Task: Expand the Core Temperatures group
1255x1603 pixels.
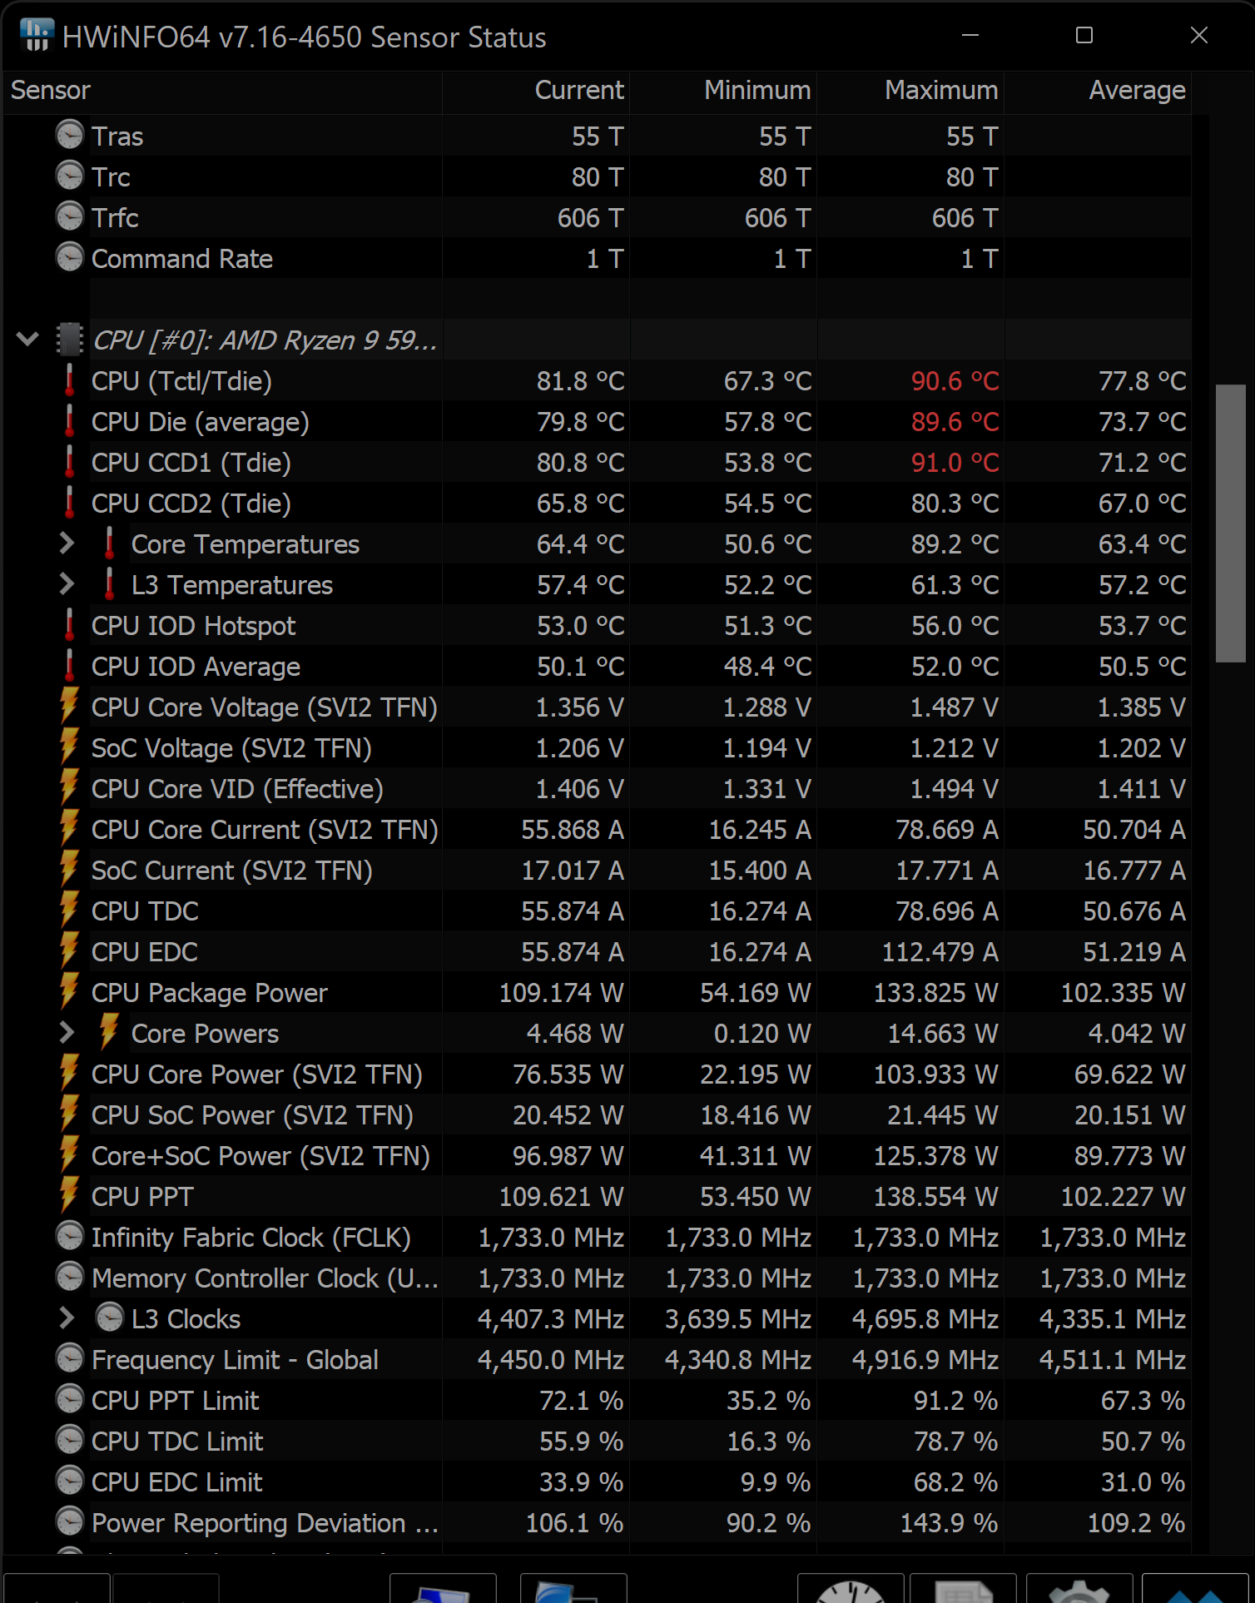Action: (x=67, y=543)
